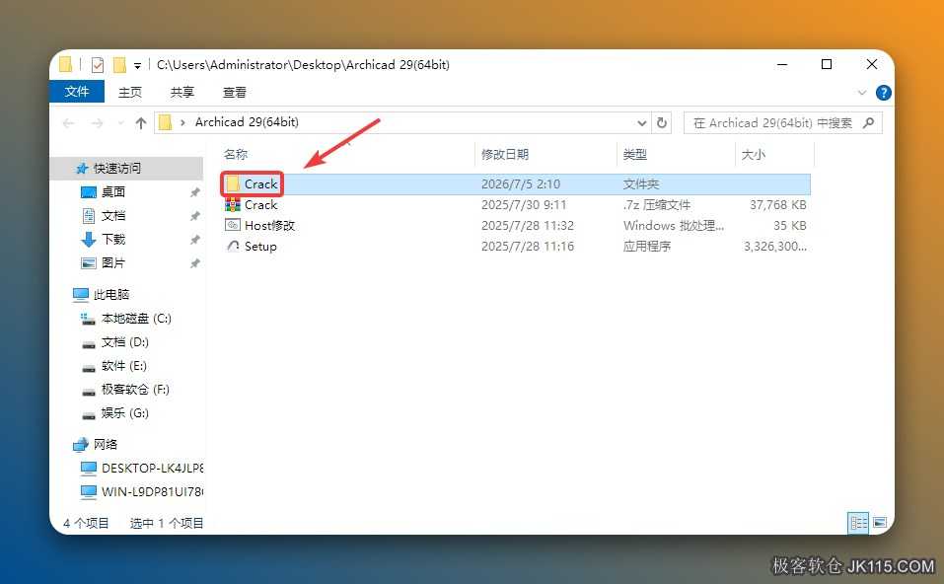
Task: Open the 文件 menu tab
Action: (77, 92)
